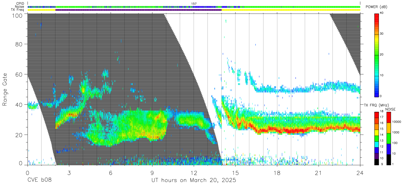Click the 16 label on the TX FRQ scale

click(x=382, y=123)
